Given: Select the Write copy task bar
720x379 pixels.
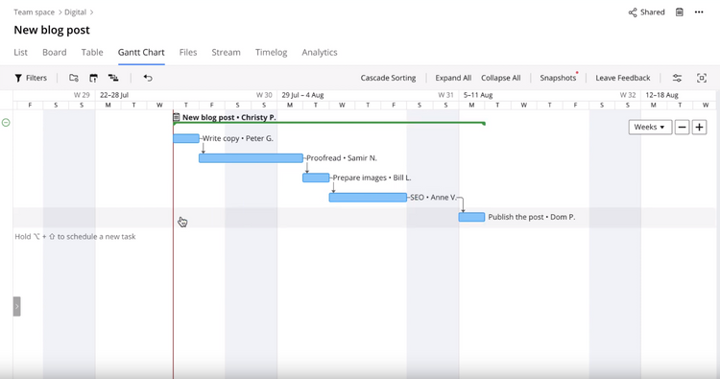Looking at the screenshot, I should [x=186, y=138].
